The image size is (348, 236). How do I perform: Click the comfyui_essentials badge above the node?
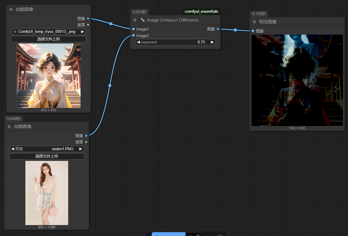pos(201,12)
